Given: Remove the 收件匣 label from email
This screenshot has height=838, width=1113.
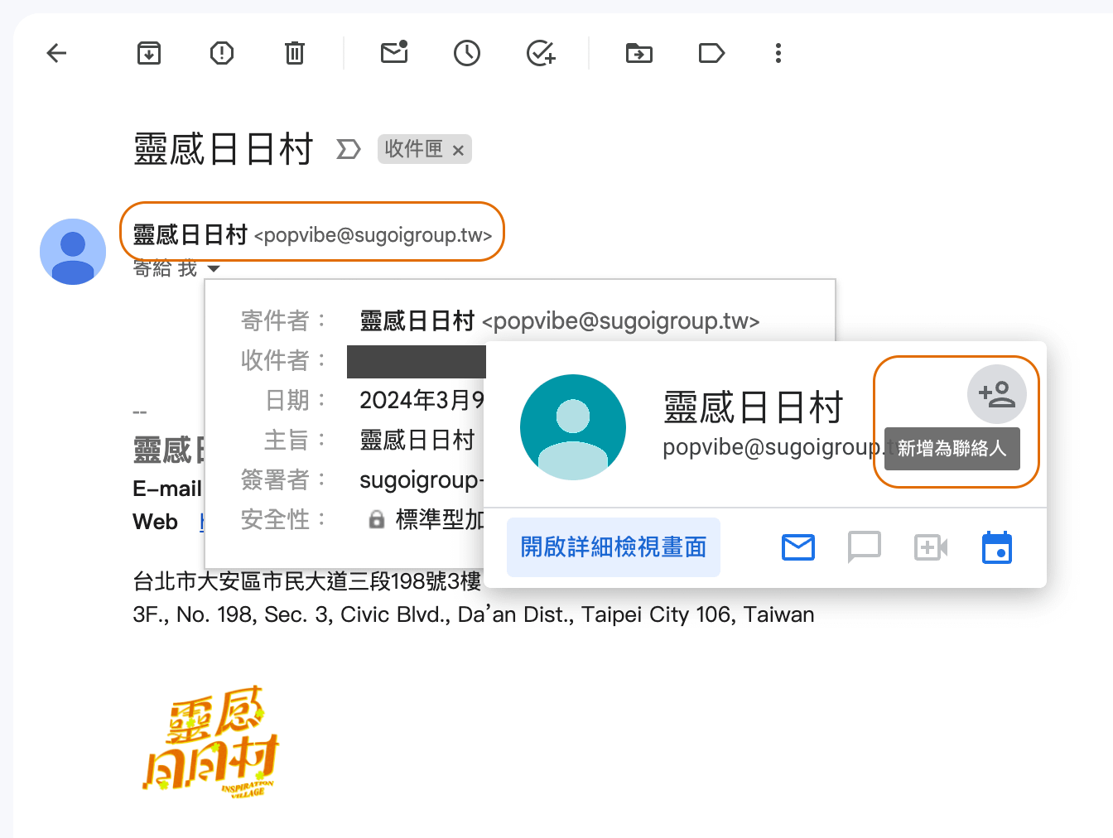Looking at the screenshot, I should click(x=458, y=150).
